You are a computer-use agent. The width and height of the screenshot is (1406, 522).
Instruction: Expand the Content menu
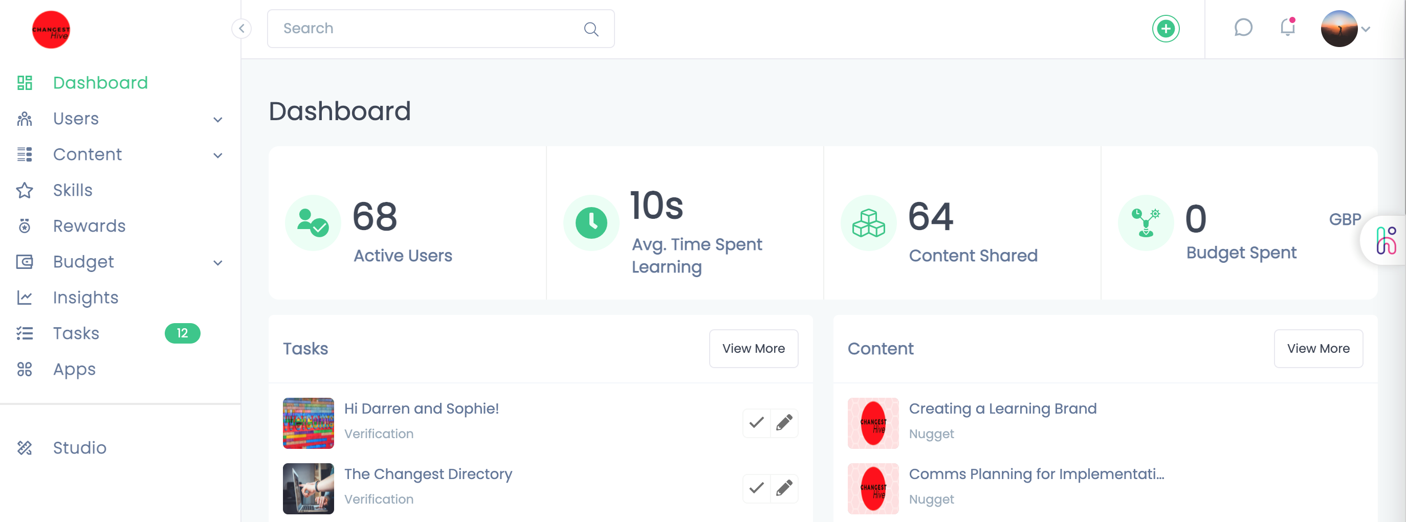(x=218, y=155)
